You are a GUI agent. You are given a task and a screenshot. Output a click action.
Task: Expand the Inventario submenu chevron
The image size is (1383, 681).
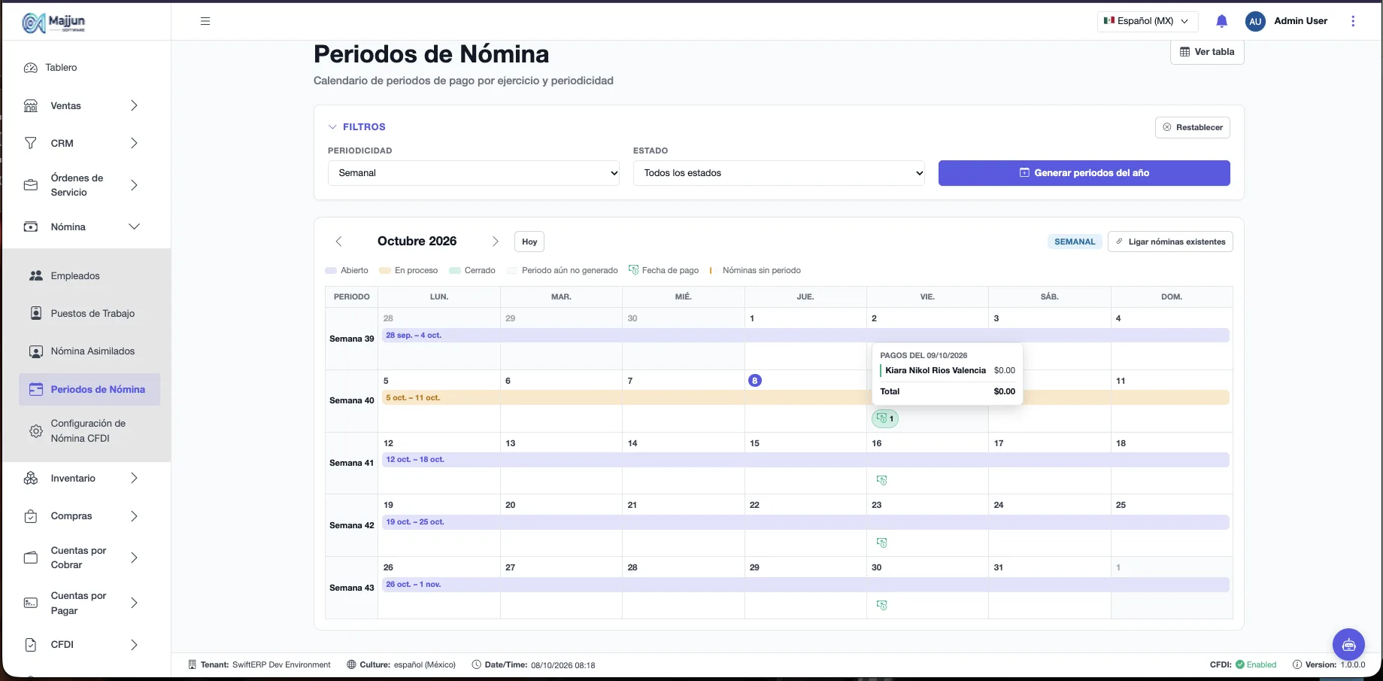coord(134,479)
